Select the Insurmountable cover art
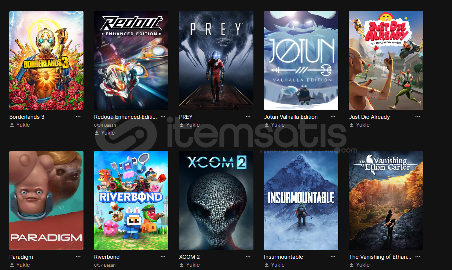 301,201
